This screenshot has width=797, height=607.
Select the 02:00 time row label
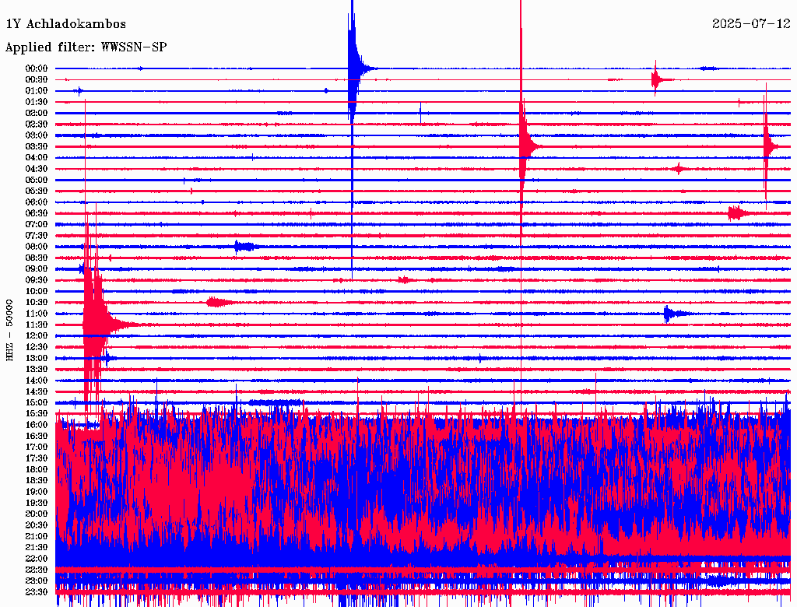(37, 114)
